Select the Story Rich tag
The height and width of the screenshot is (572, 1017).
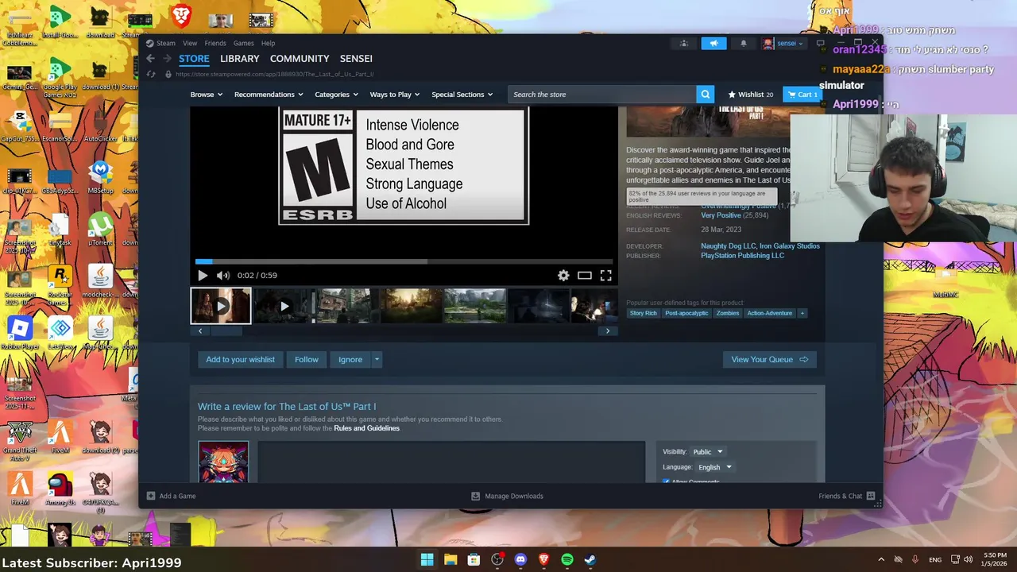click(x=644, y=314)
